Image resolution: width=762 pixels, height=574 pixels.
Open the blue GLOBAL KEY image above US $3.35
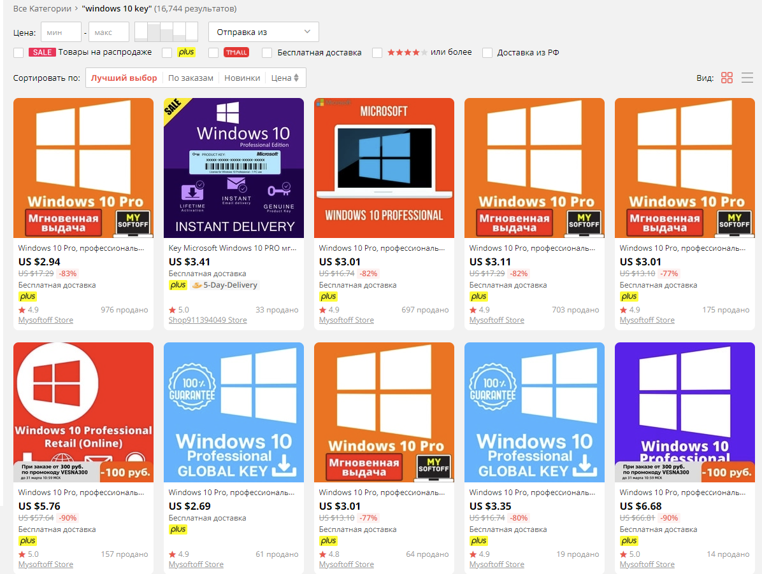535,412
